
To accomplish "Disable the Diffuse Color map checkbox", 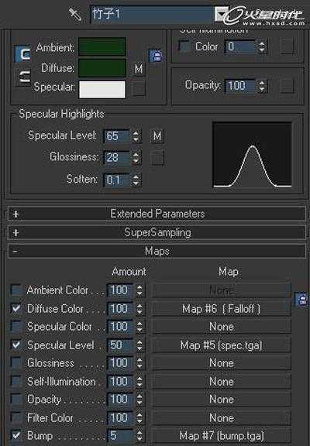I will 16,308.
